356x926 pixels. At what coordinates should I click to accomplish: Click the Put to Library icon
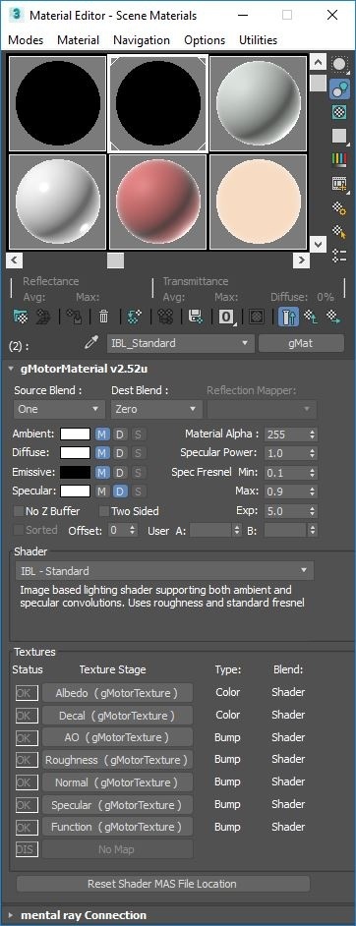(196, 318)
